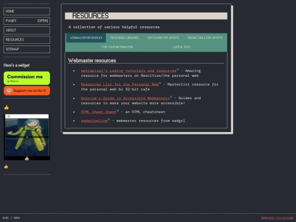Click the thumbs up emoji below image

(x=6, y=167)
